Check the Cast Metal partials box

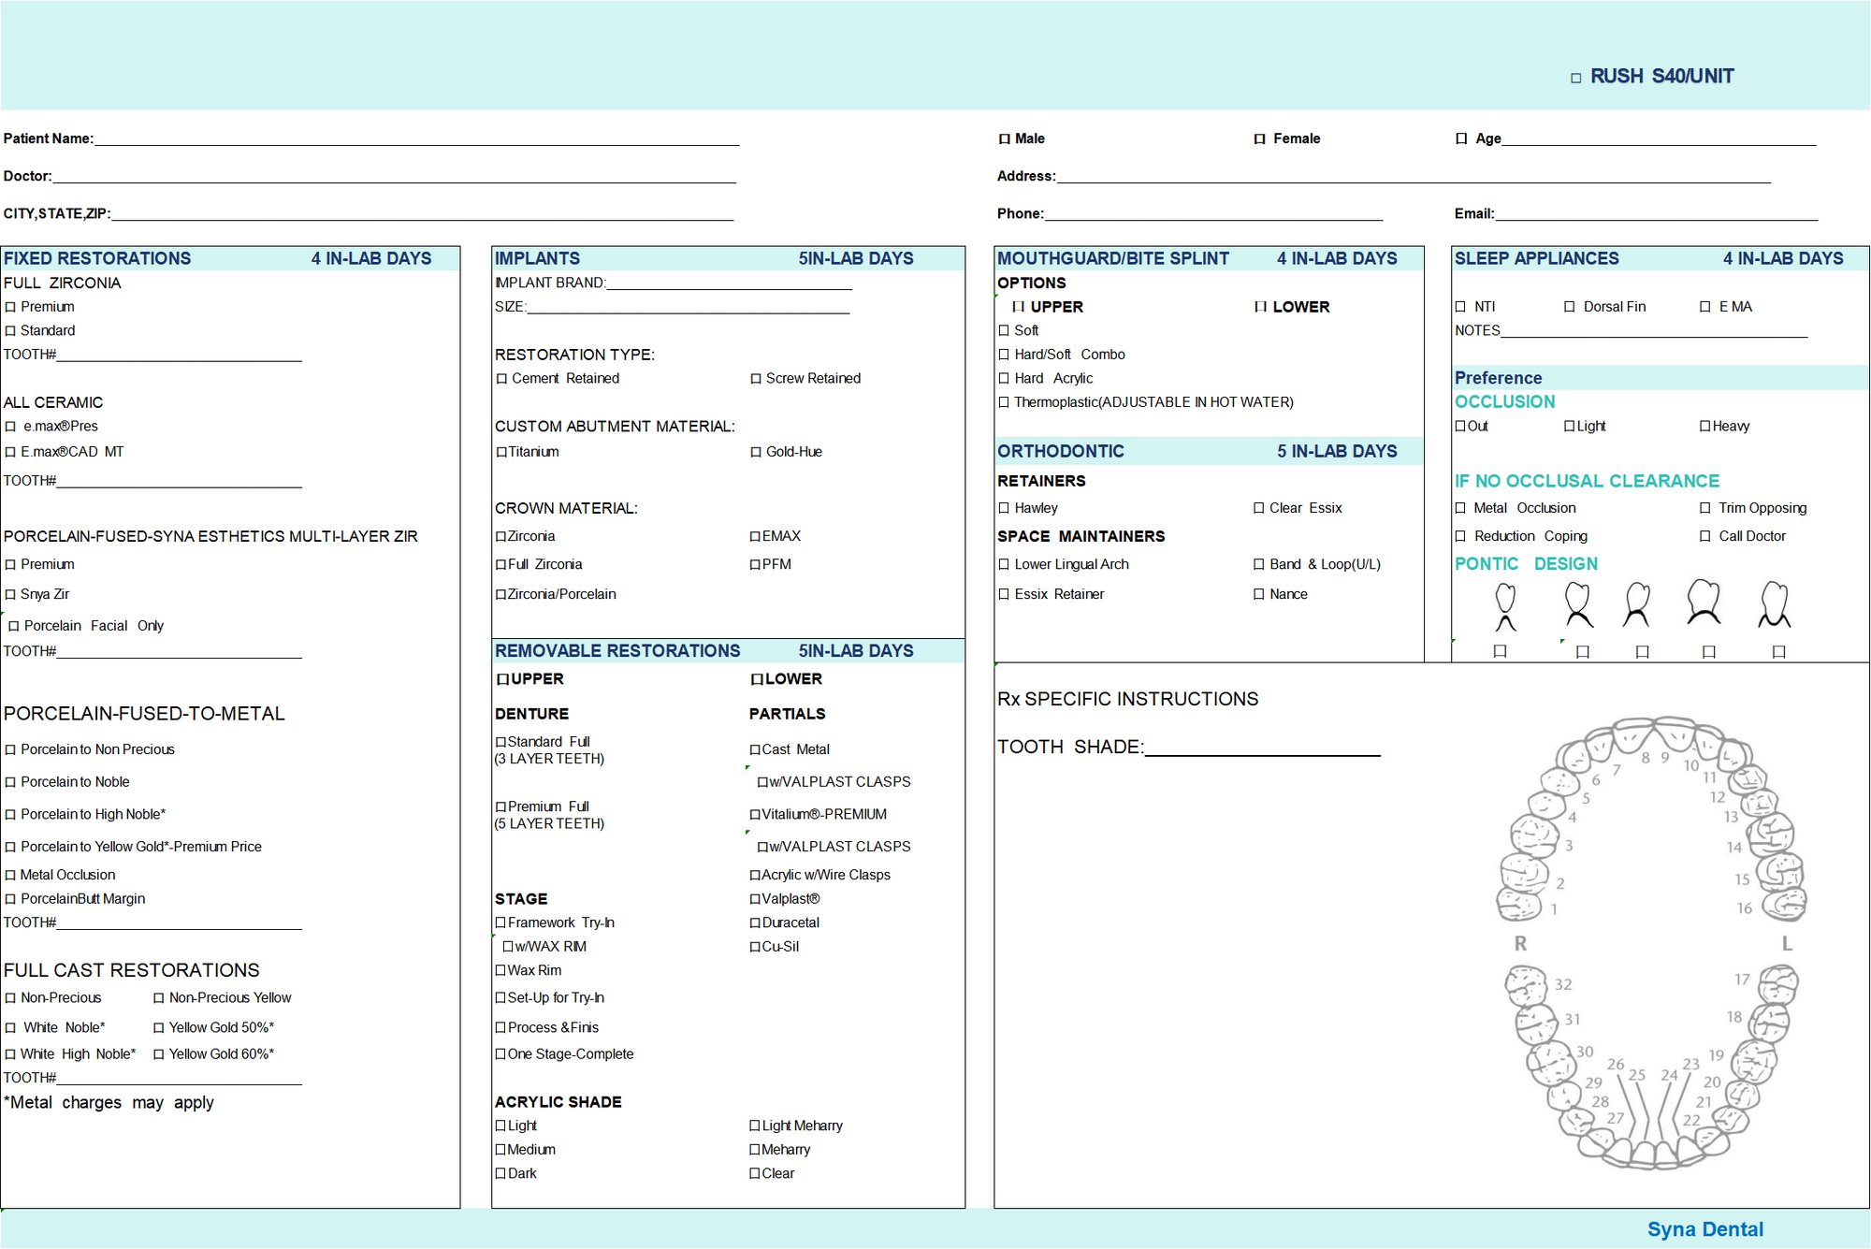click(x=755, y=749)
